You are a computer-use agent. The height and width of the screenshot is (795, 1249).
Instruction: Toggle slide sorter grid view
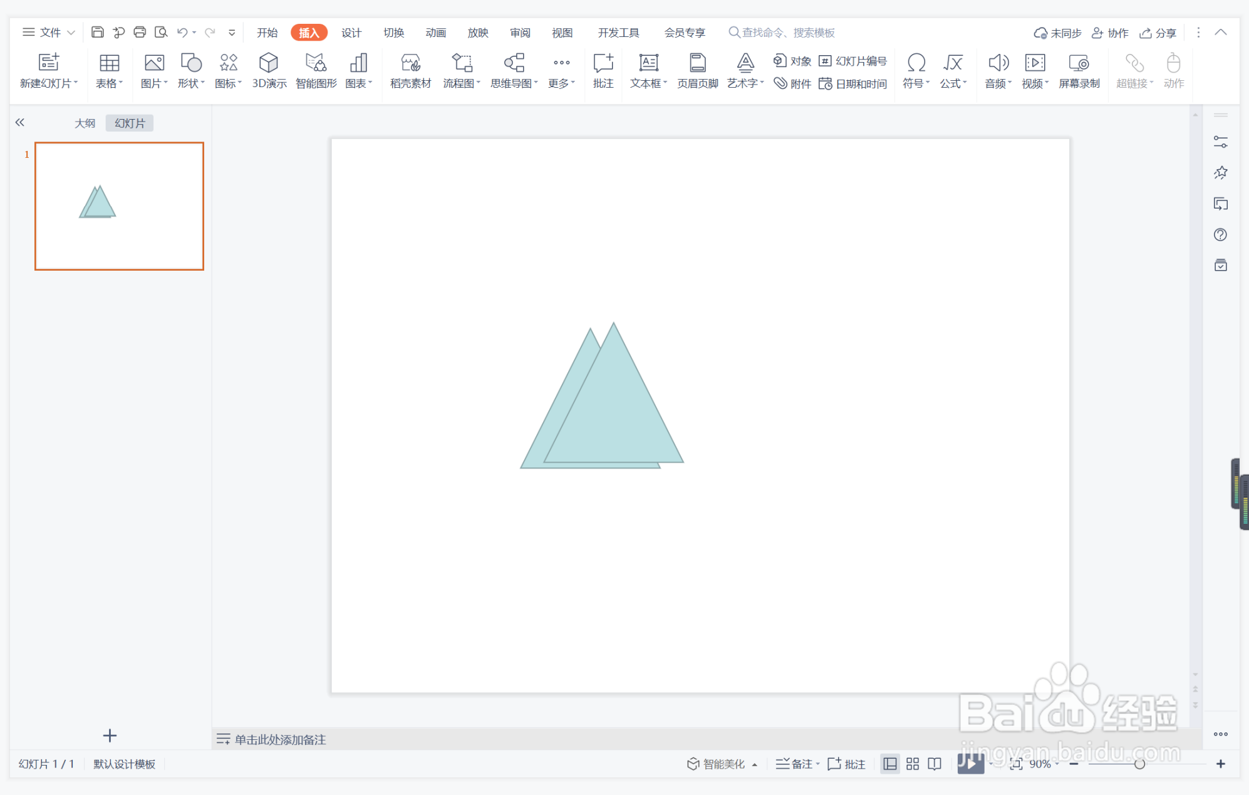912,764
